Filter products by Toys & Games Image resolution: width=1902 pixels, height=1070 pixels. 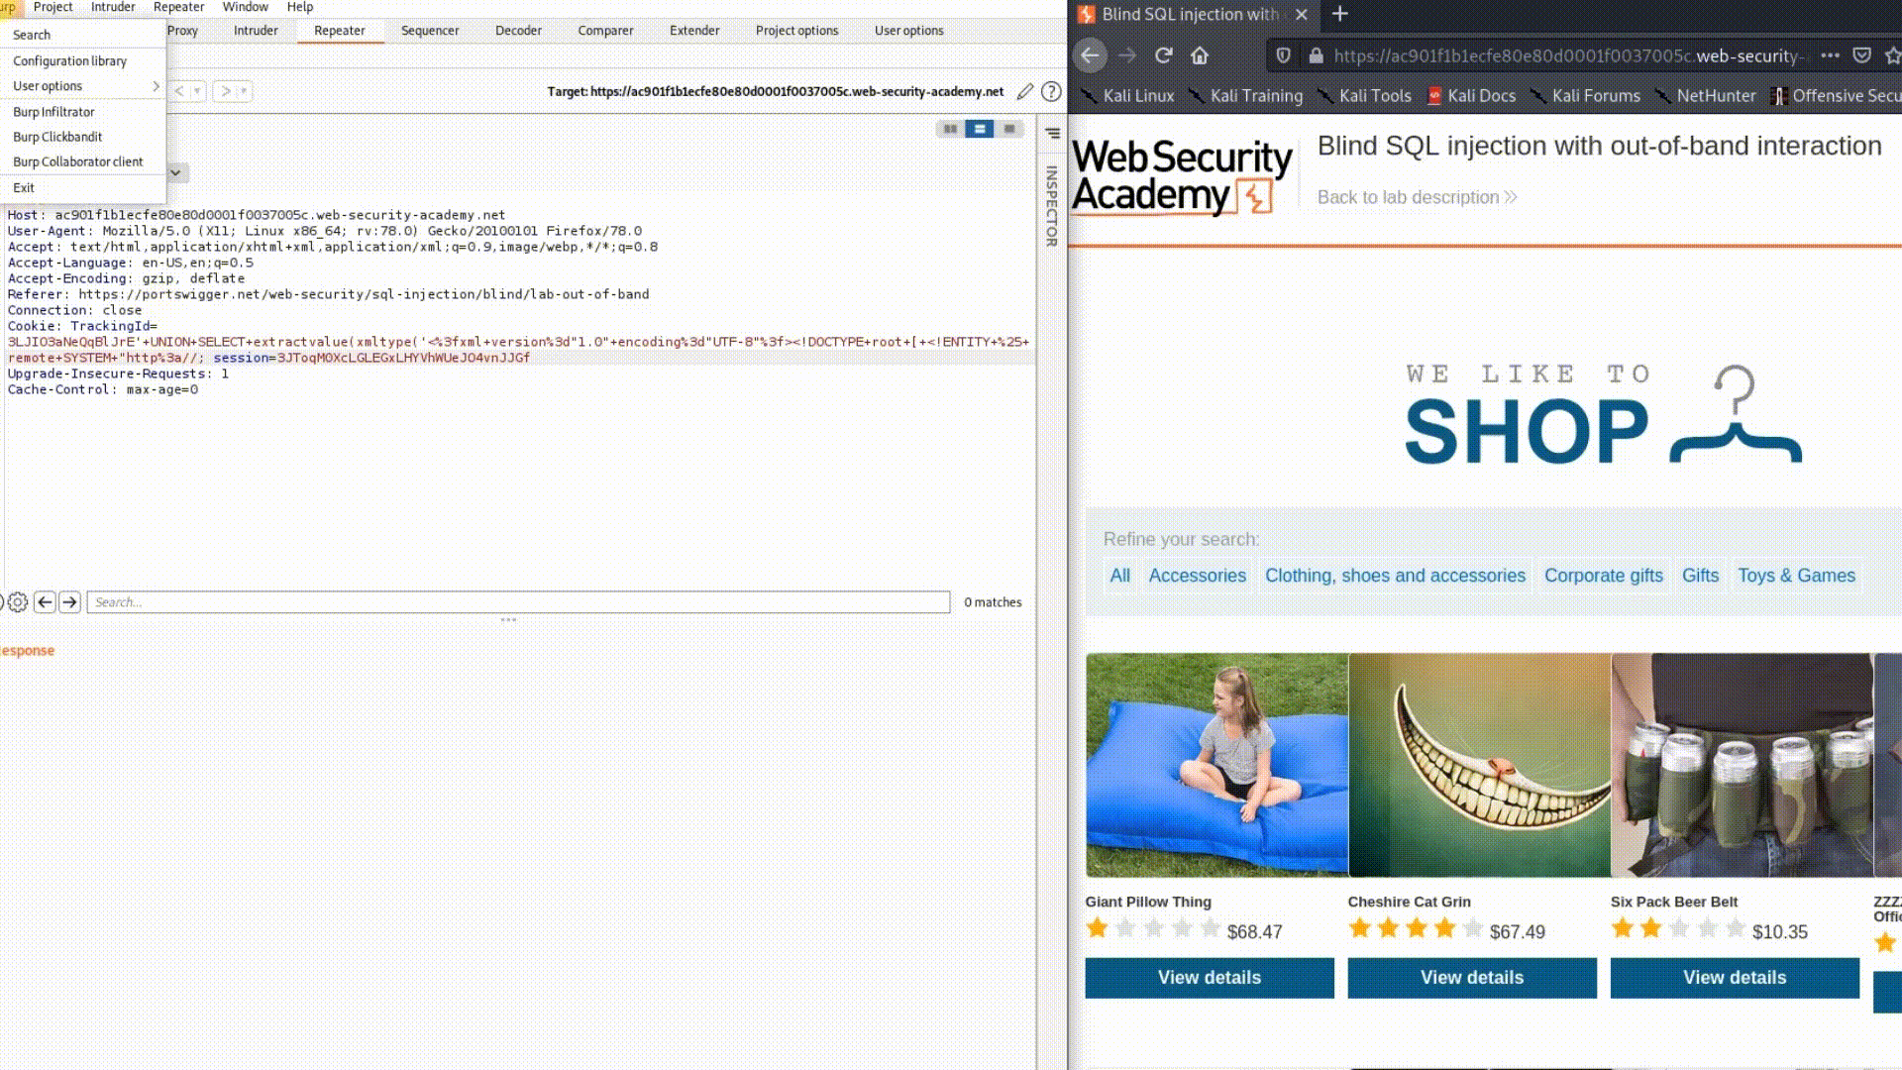click(1796, 576)
